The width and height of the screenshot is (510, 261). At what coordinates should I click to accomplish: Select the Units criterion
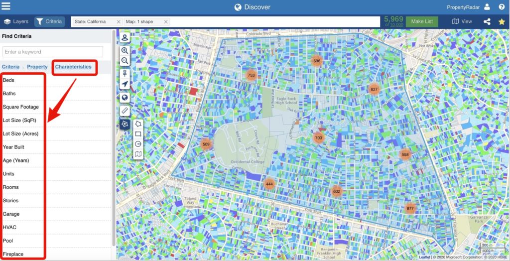[x=56, y=174]
